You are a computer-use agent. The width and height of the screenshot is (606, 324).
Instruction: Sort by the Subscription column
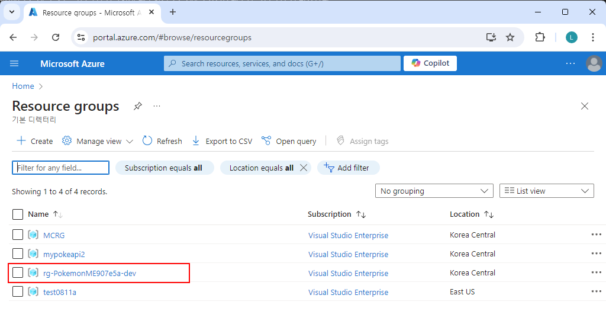tap(337, 214)
